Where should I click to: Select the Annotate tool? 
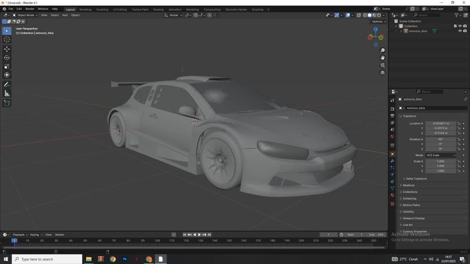(x=7, y=84)
